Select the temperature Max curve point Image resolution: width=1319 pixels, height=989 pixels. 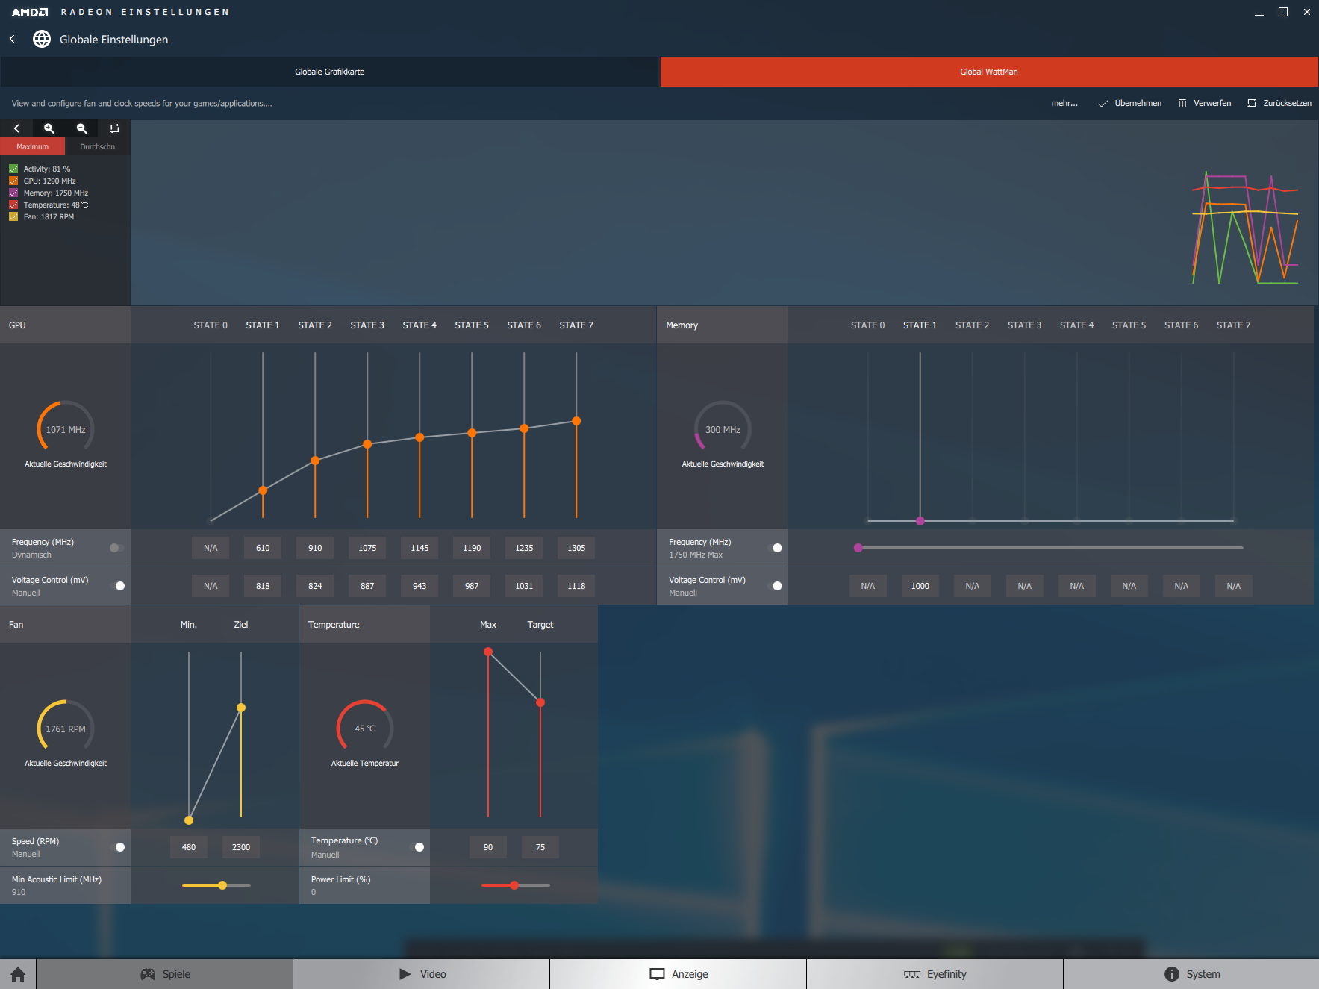pos(488,652)
